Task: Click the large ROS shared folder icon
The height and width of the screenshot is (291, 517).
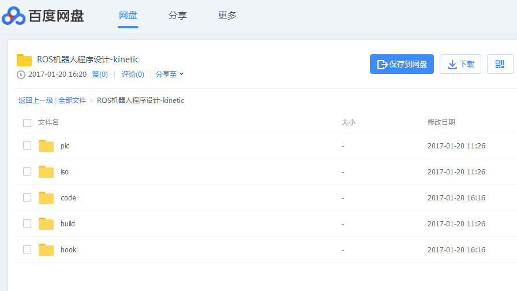Action: tap(24, 60)
